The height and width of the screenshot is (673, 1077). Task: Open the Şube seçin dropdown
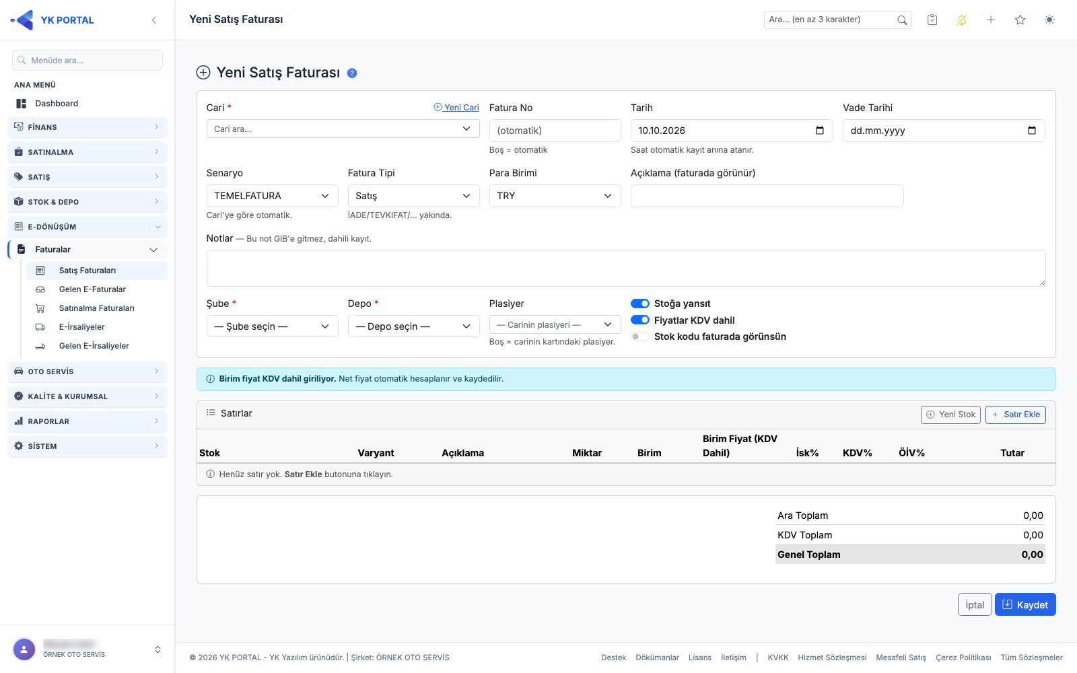coord(272,326)
